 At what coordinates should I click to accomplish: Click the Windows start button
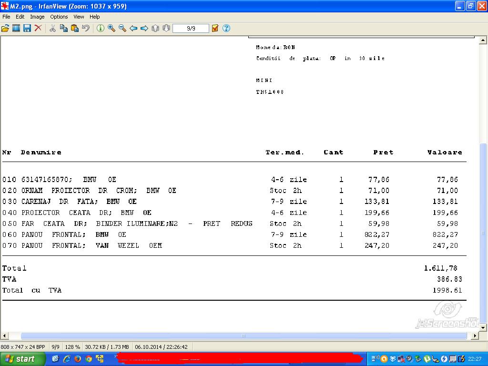pos(22,359)
